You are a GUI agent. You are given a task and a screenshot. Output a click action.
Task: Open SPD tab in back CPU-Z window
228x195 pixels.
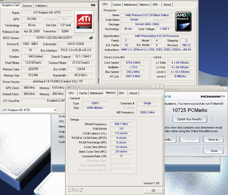coord(155,5)
